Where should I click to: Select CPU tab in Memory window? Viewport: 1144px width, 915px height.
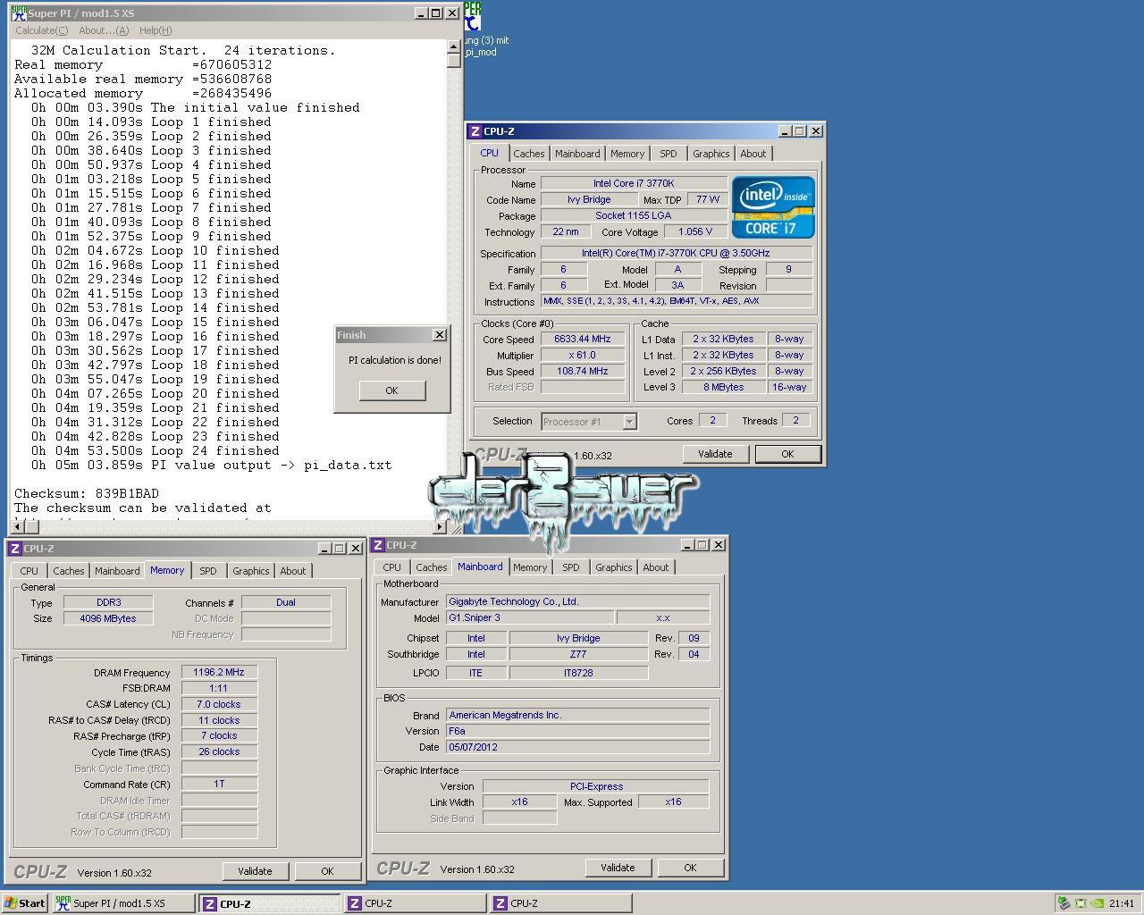click(29, 571)
